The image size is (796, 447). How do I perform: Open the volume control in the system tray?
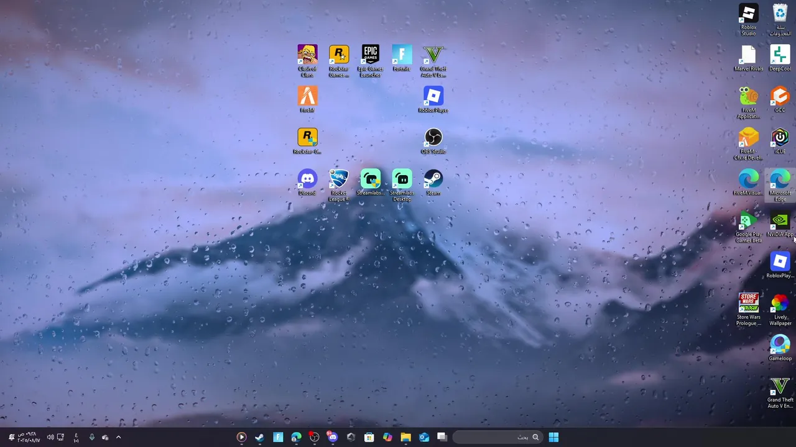click(50, 437)
